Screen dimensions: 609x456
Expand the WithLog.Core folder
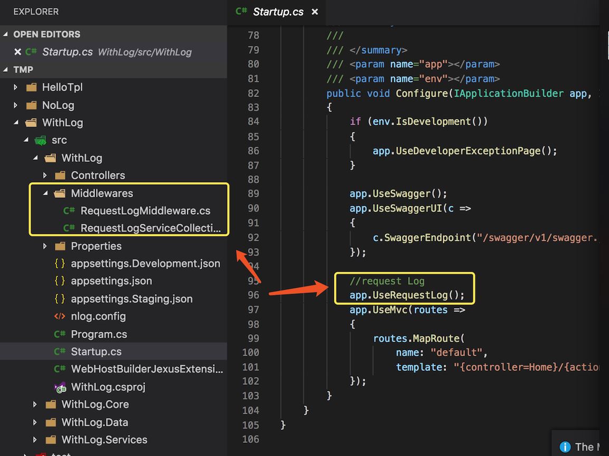pos(35,405)
